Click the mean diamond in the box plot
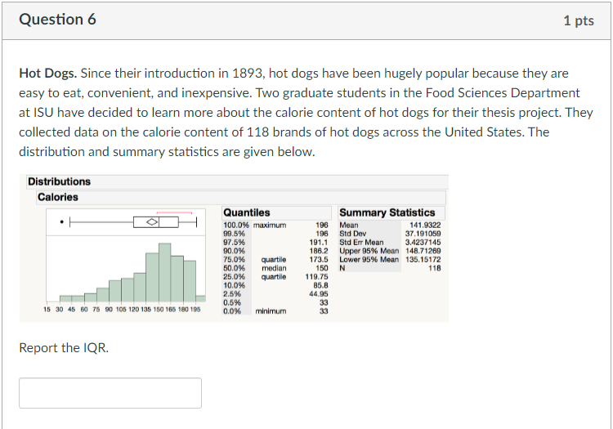 coord(152,222)
